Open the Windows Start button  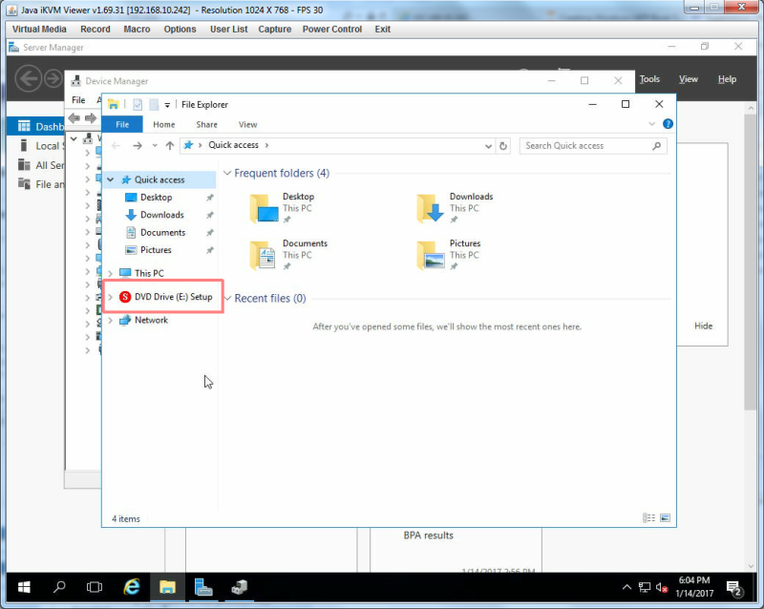click(x=24, y=587)
